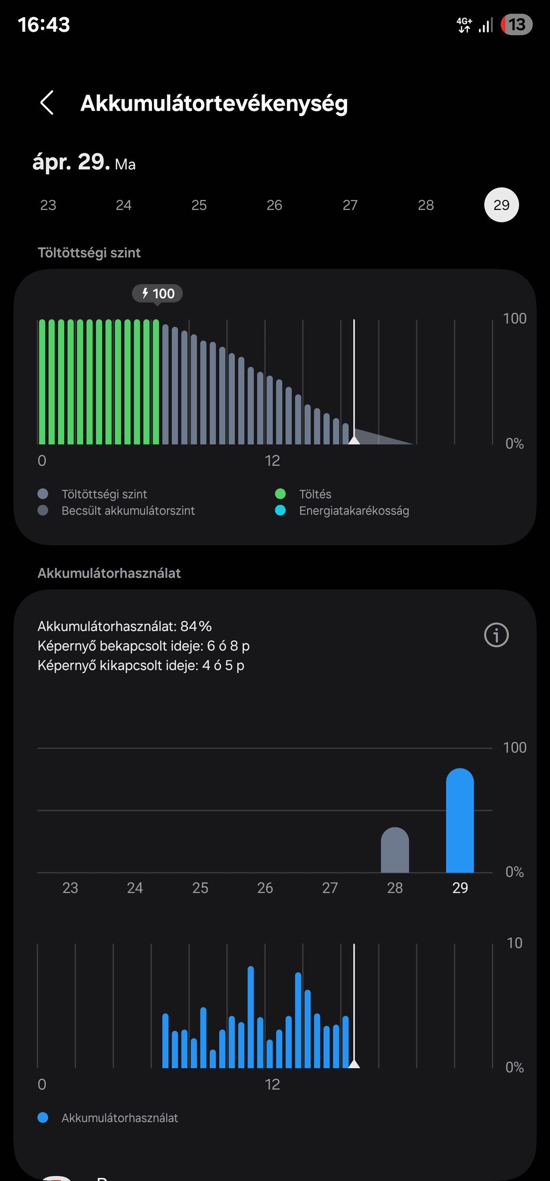The image size is (550, 1181).
Task: Tap the green Töltés legend dot
Action: (x=280, y=494)
